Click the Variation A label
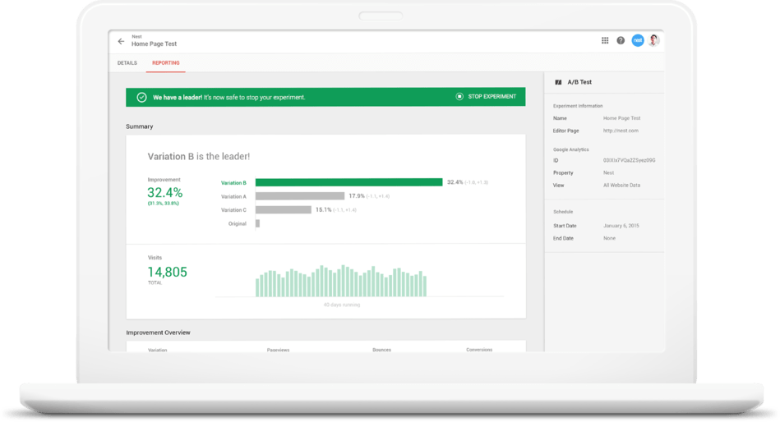 (233, 196)
